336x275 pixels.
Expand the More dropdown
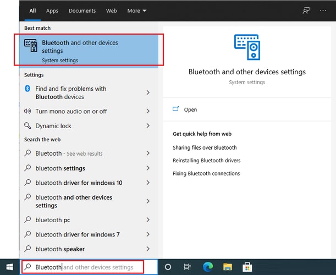tap(137, 10)
